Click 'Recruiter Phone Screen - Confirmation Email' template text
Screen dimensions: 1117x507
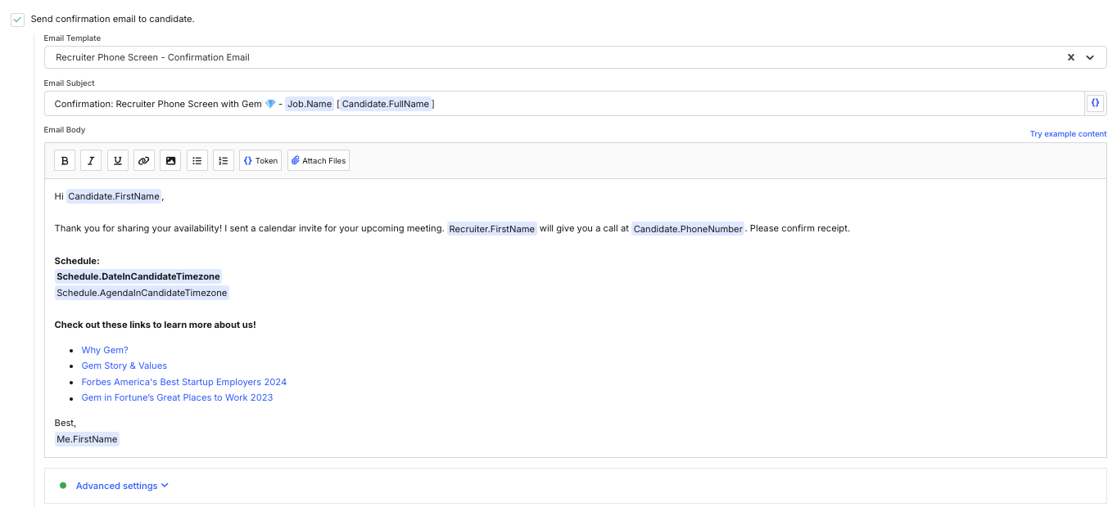[x=153, y=57]
